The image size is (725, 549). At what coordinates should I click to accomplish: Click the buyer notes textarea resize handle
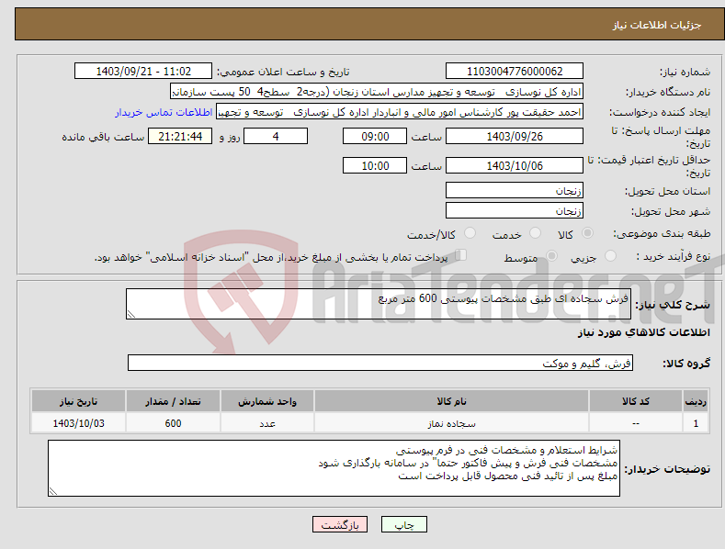53,492
